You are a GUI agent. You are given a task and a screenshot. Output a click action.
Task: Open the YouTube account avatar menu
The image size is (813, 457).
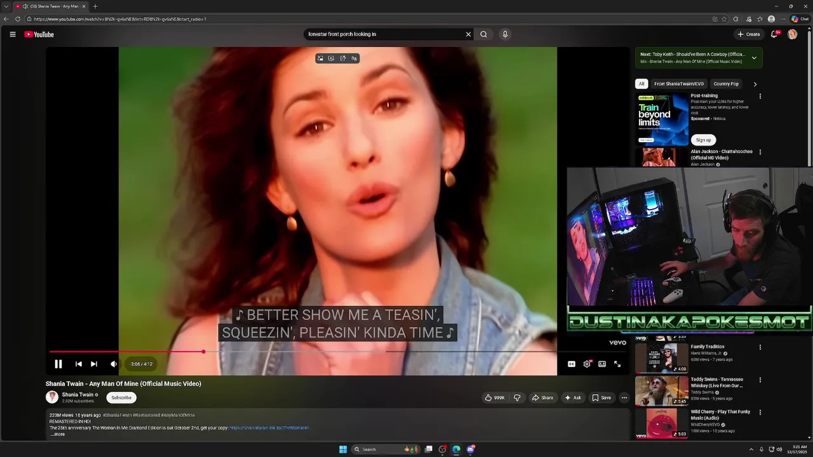click(x=792, y=34)
